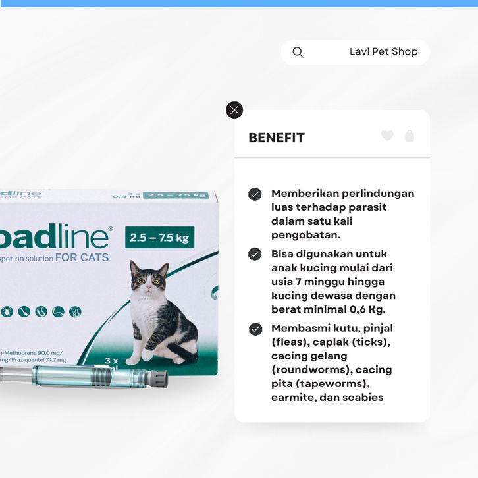Click the second round worm icon on box

24,311
